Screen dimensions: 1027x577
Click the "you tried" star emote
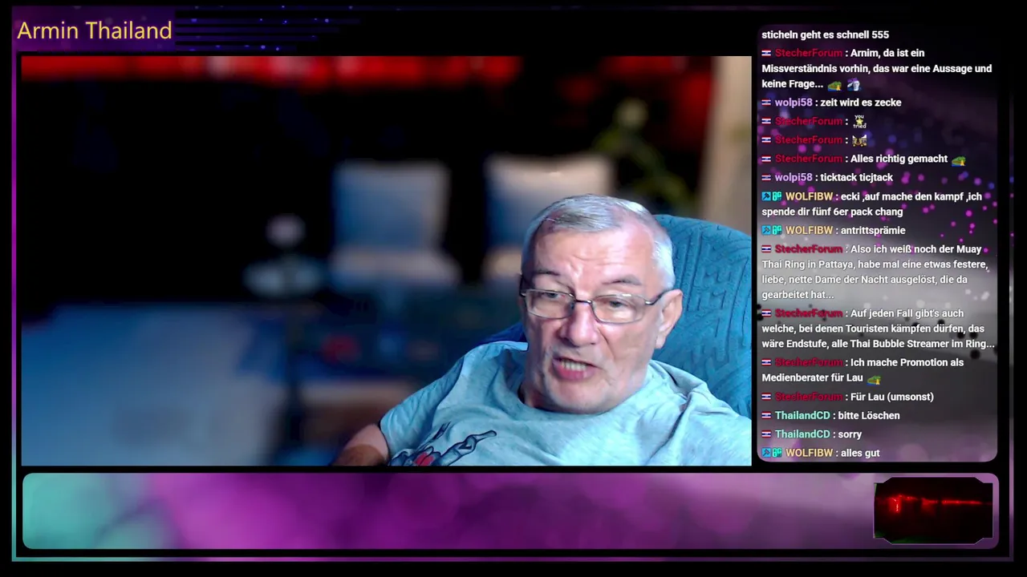(x=859, y=121)
